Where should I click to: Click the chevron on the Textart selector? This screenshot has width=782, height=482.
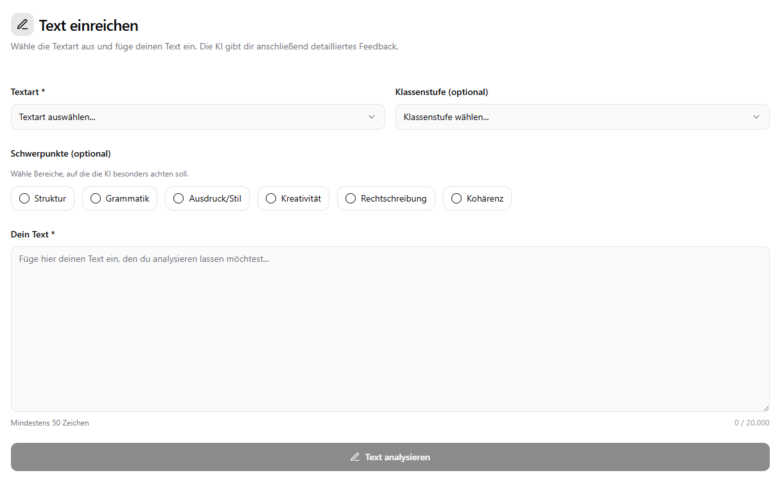click(371, 117)
